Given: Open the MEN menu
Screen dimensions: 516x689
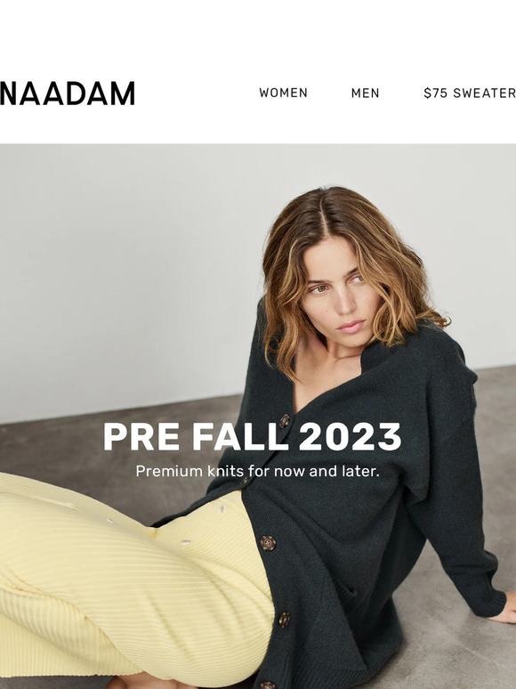Looking at the screenshot, I should 365,93.
